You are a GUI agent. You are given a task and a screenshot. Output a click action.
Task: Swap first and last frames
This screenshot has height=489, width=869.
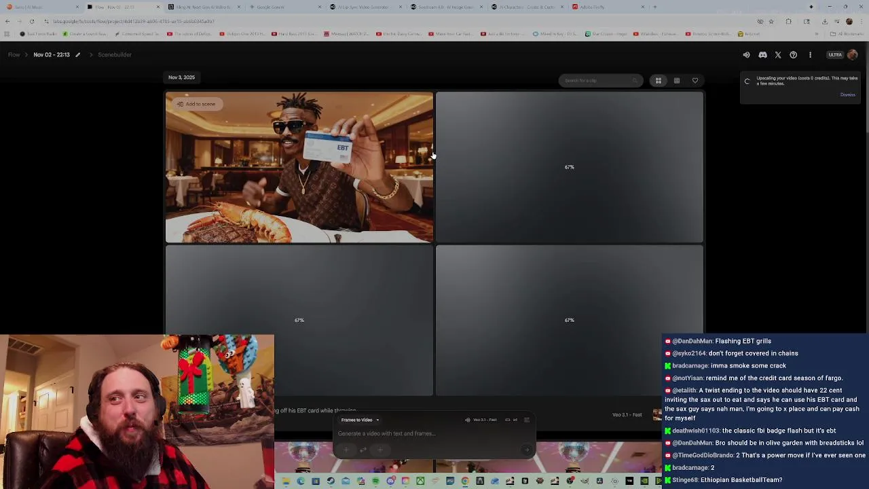click(363, 450)
